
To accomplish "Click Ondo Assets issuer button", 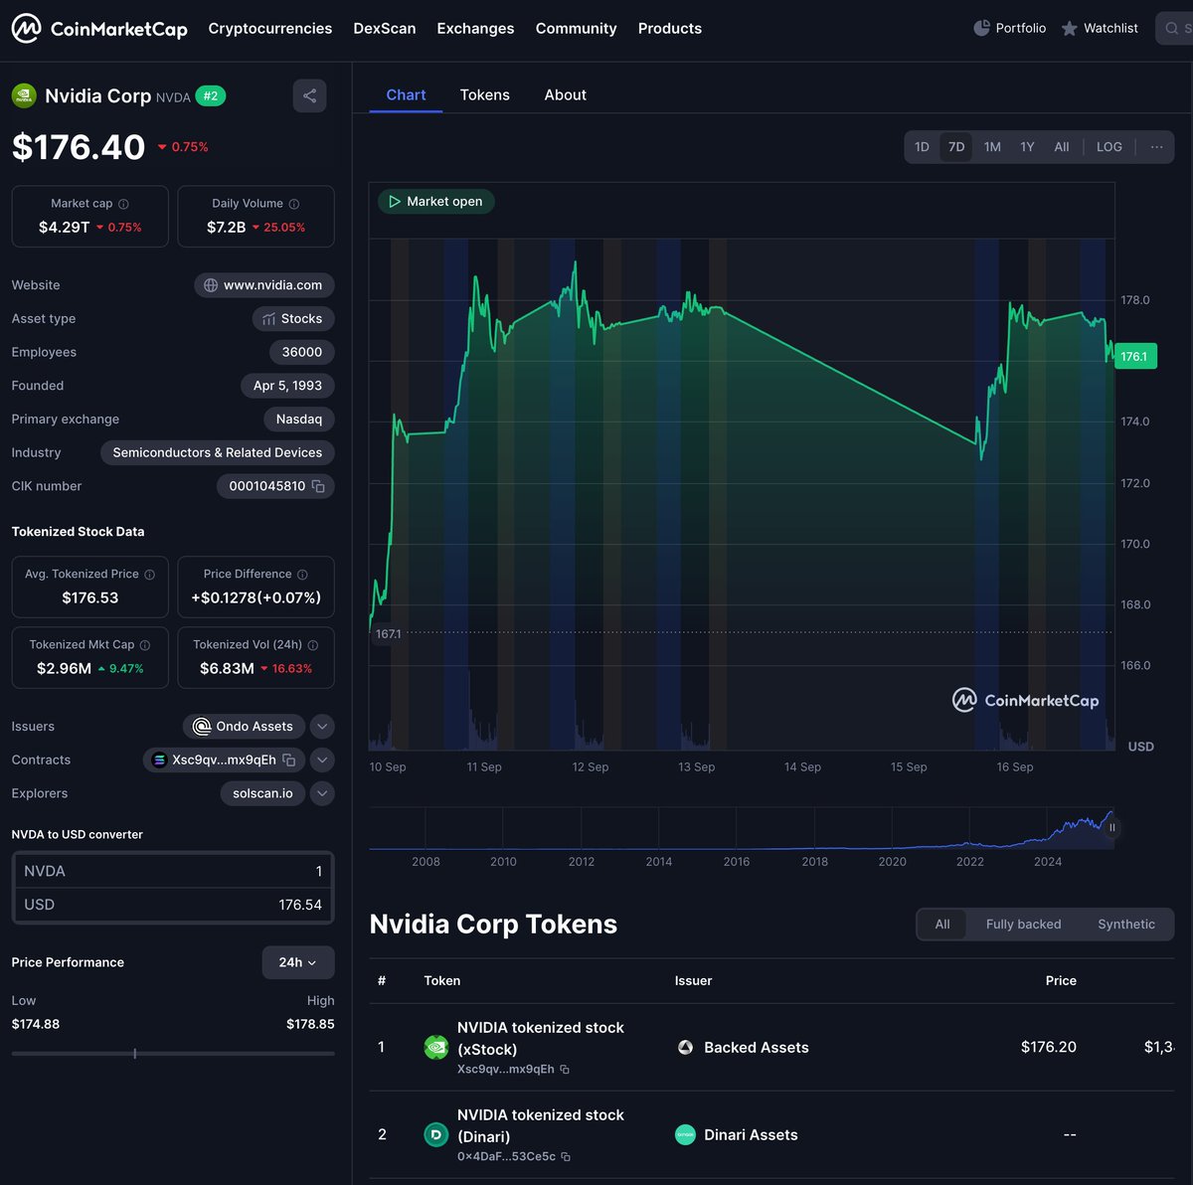I will pos(244,727).
